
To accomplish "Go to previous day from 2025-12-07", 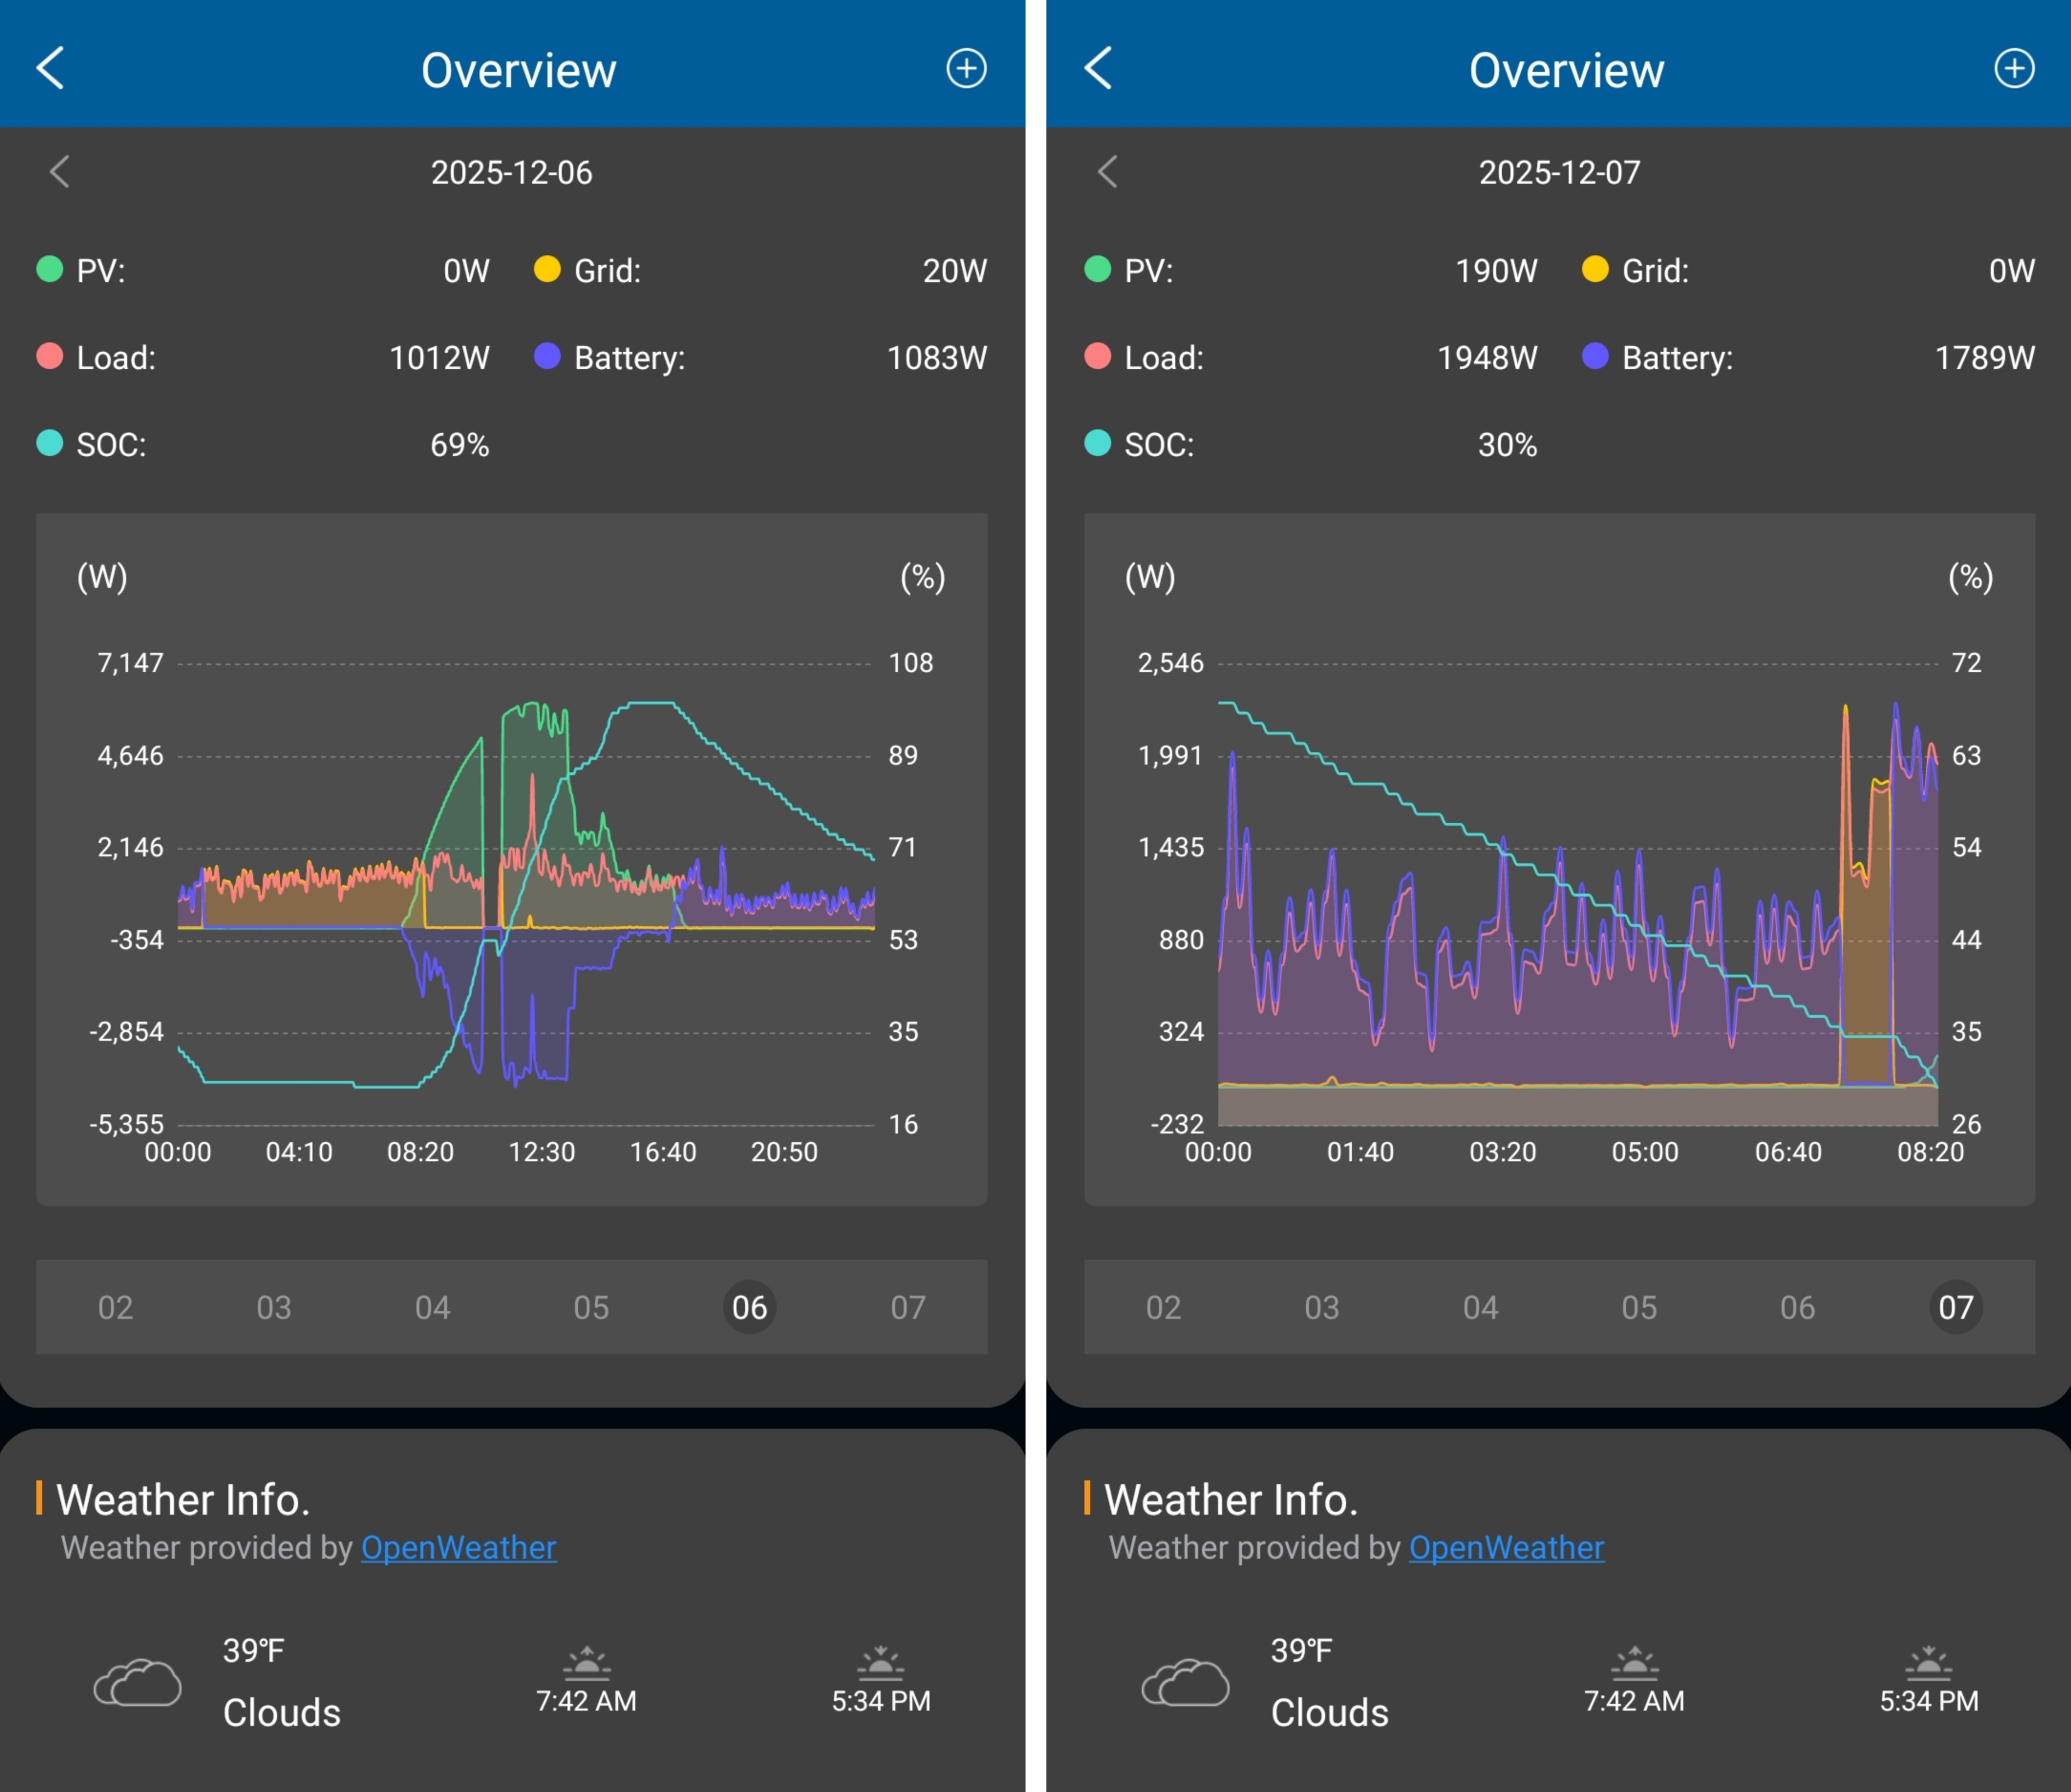I will tap(1107, 172).
